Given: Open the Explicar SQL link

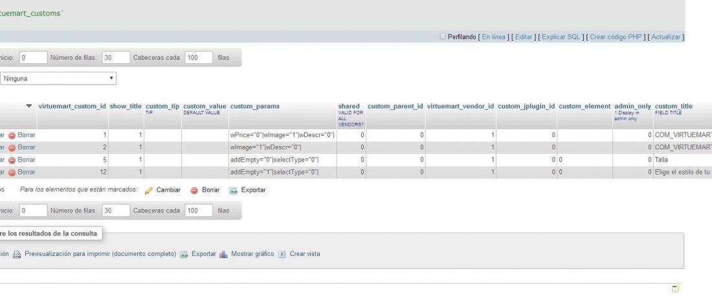Looking at the screenshot, I should pos(561,37).
